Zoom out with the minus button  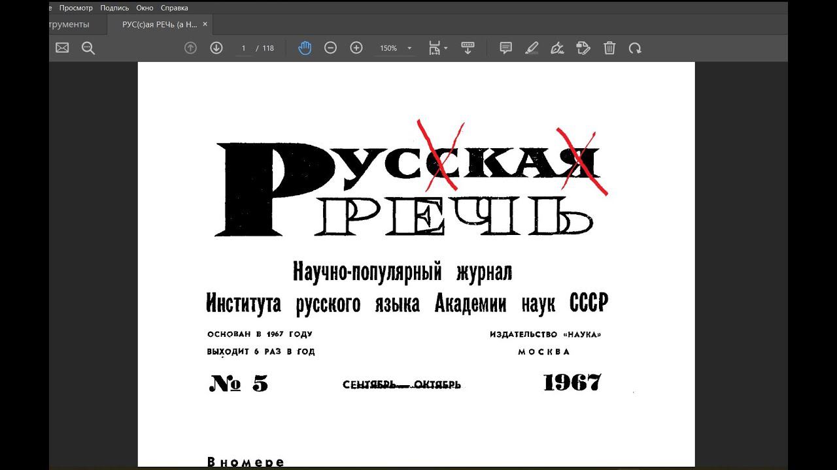(330, 48)
